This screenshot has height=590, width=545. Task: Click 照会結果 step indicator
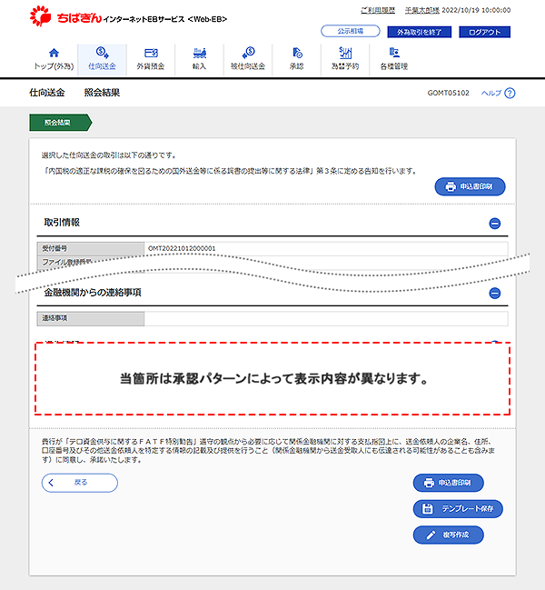click(60, 123)
